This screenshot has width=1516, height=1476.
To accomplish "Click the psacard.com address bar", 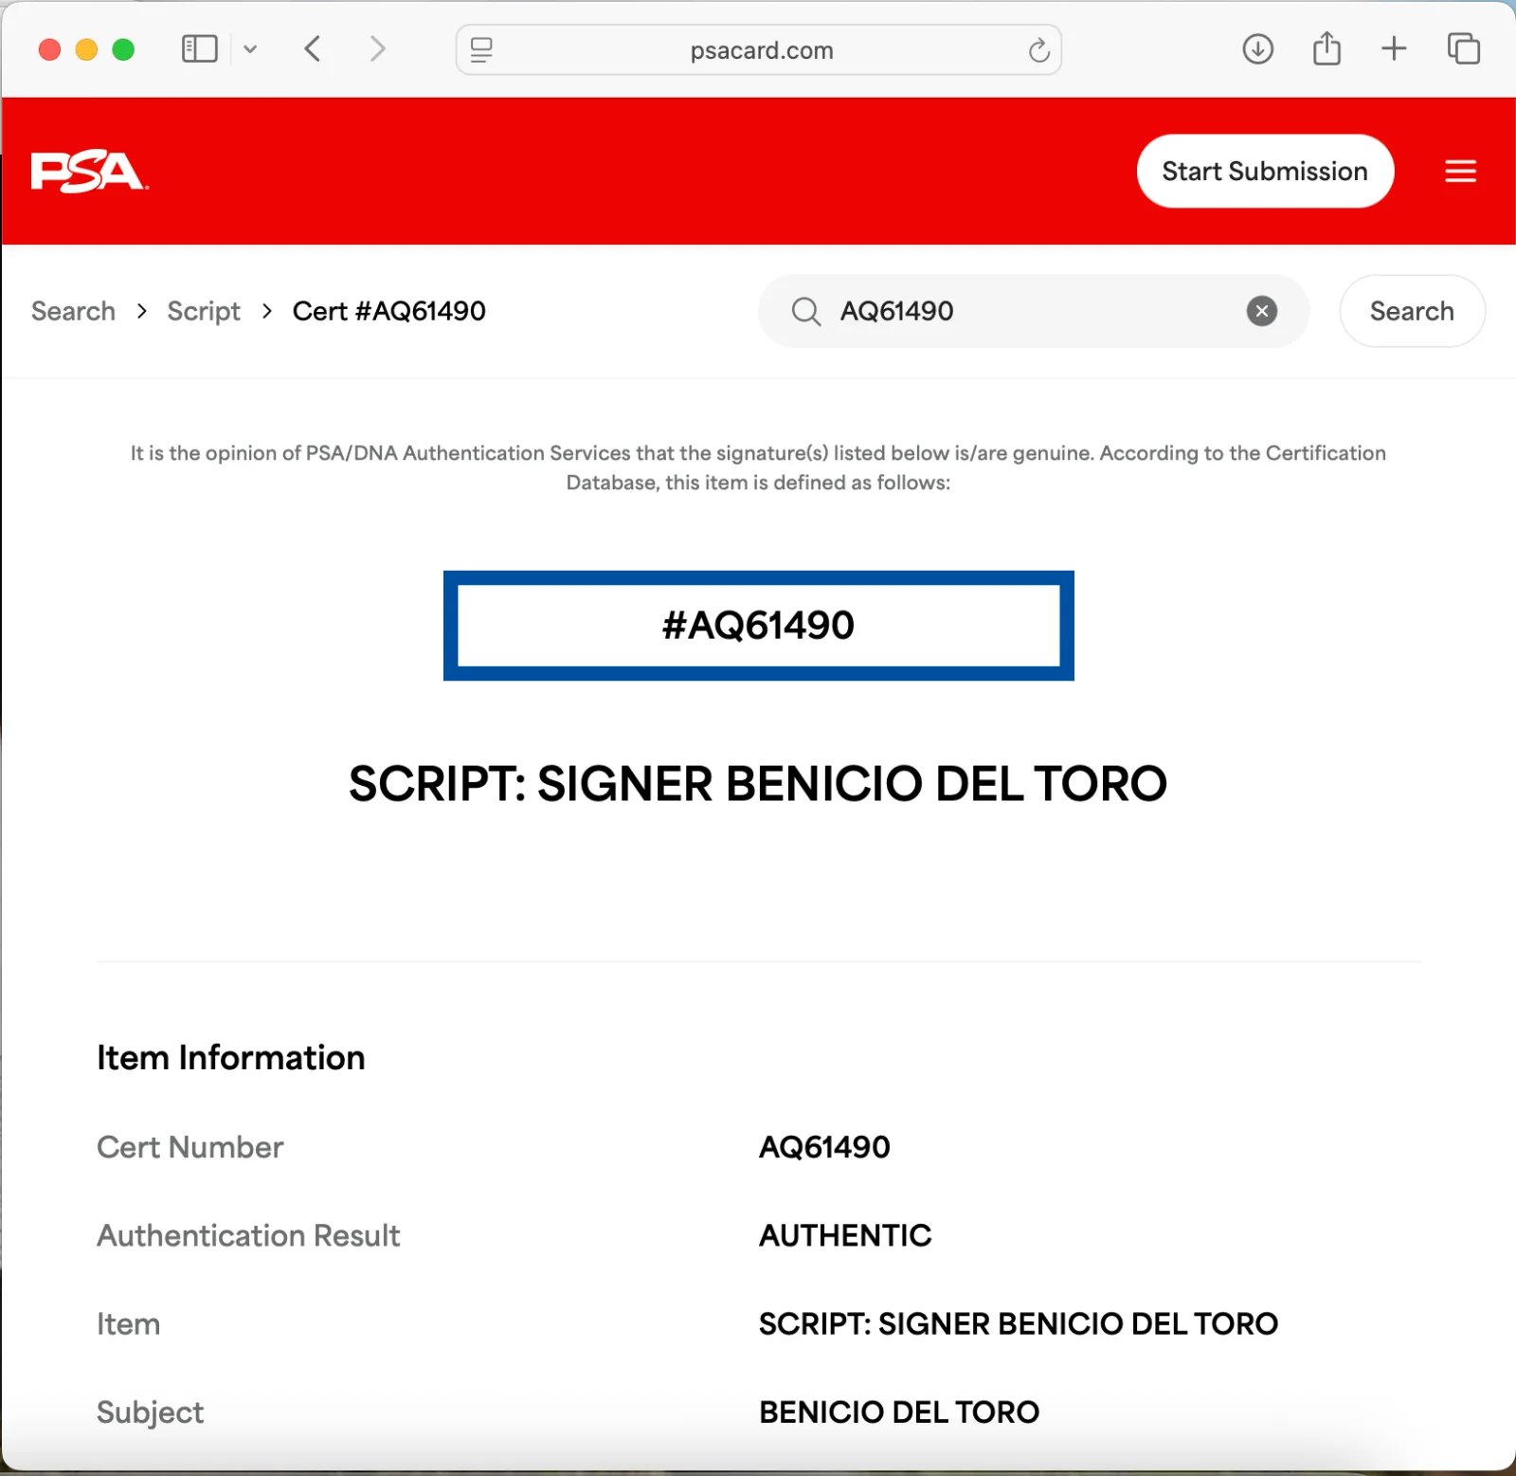I will pos(761,50).
